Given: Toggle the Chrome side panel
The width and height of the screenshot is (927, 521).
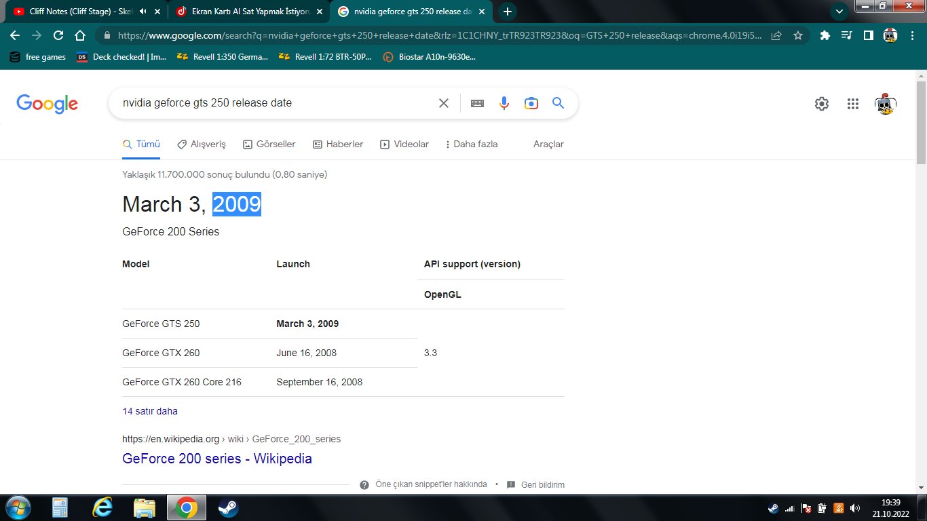Looking at the screenshot, I should 869,35.
